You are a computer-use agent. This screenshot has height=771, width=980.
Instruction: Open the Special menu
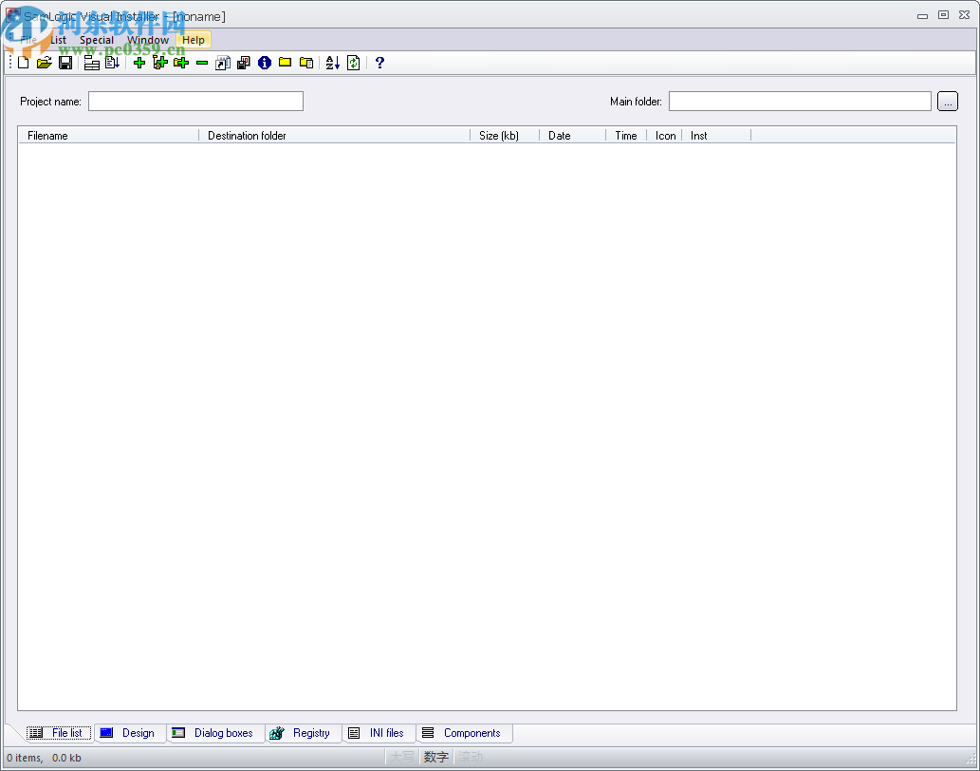coord(96,40)
